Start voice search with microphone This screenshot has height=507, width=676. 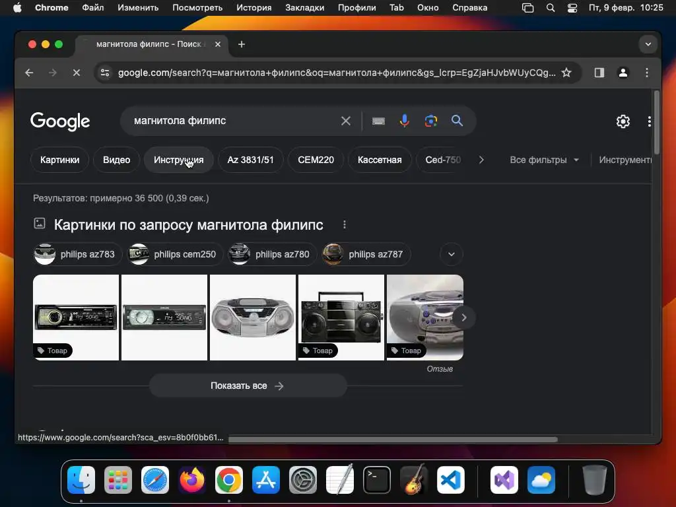[405, 121]
